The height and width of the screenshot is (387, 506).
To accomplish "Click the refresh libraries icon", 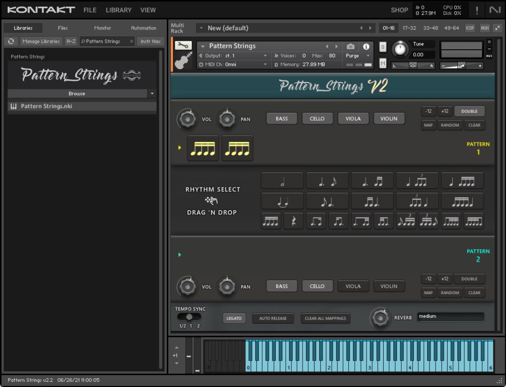I will [x=11, y=41].
